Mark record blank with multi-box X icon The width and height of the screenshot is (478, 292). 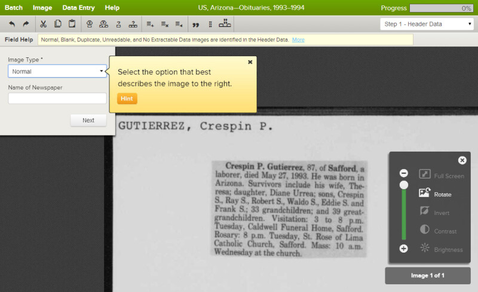pyautogui.click(x=103, y=24)
